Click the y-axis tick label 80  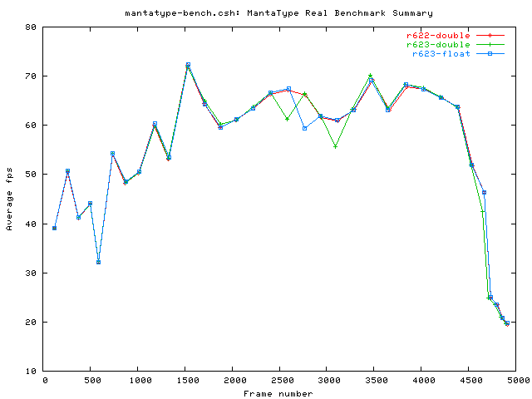(x=31, y=27)
